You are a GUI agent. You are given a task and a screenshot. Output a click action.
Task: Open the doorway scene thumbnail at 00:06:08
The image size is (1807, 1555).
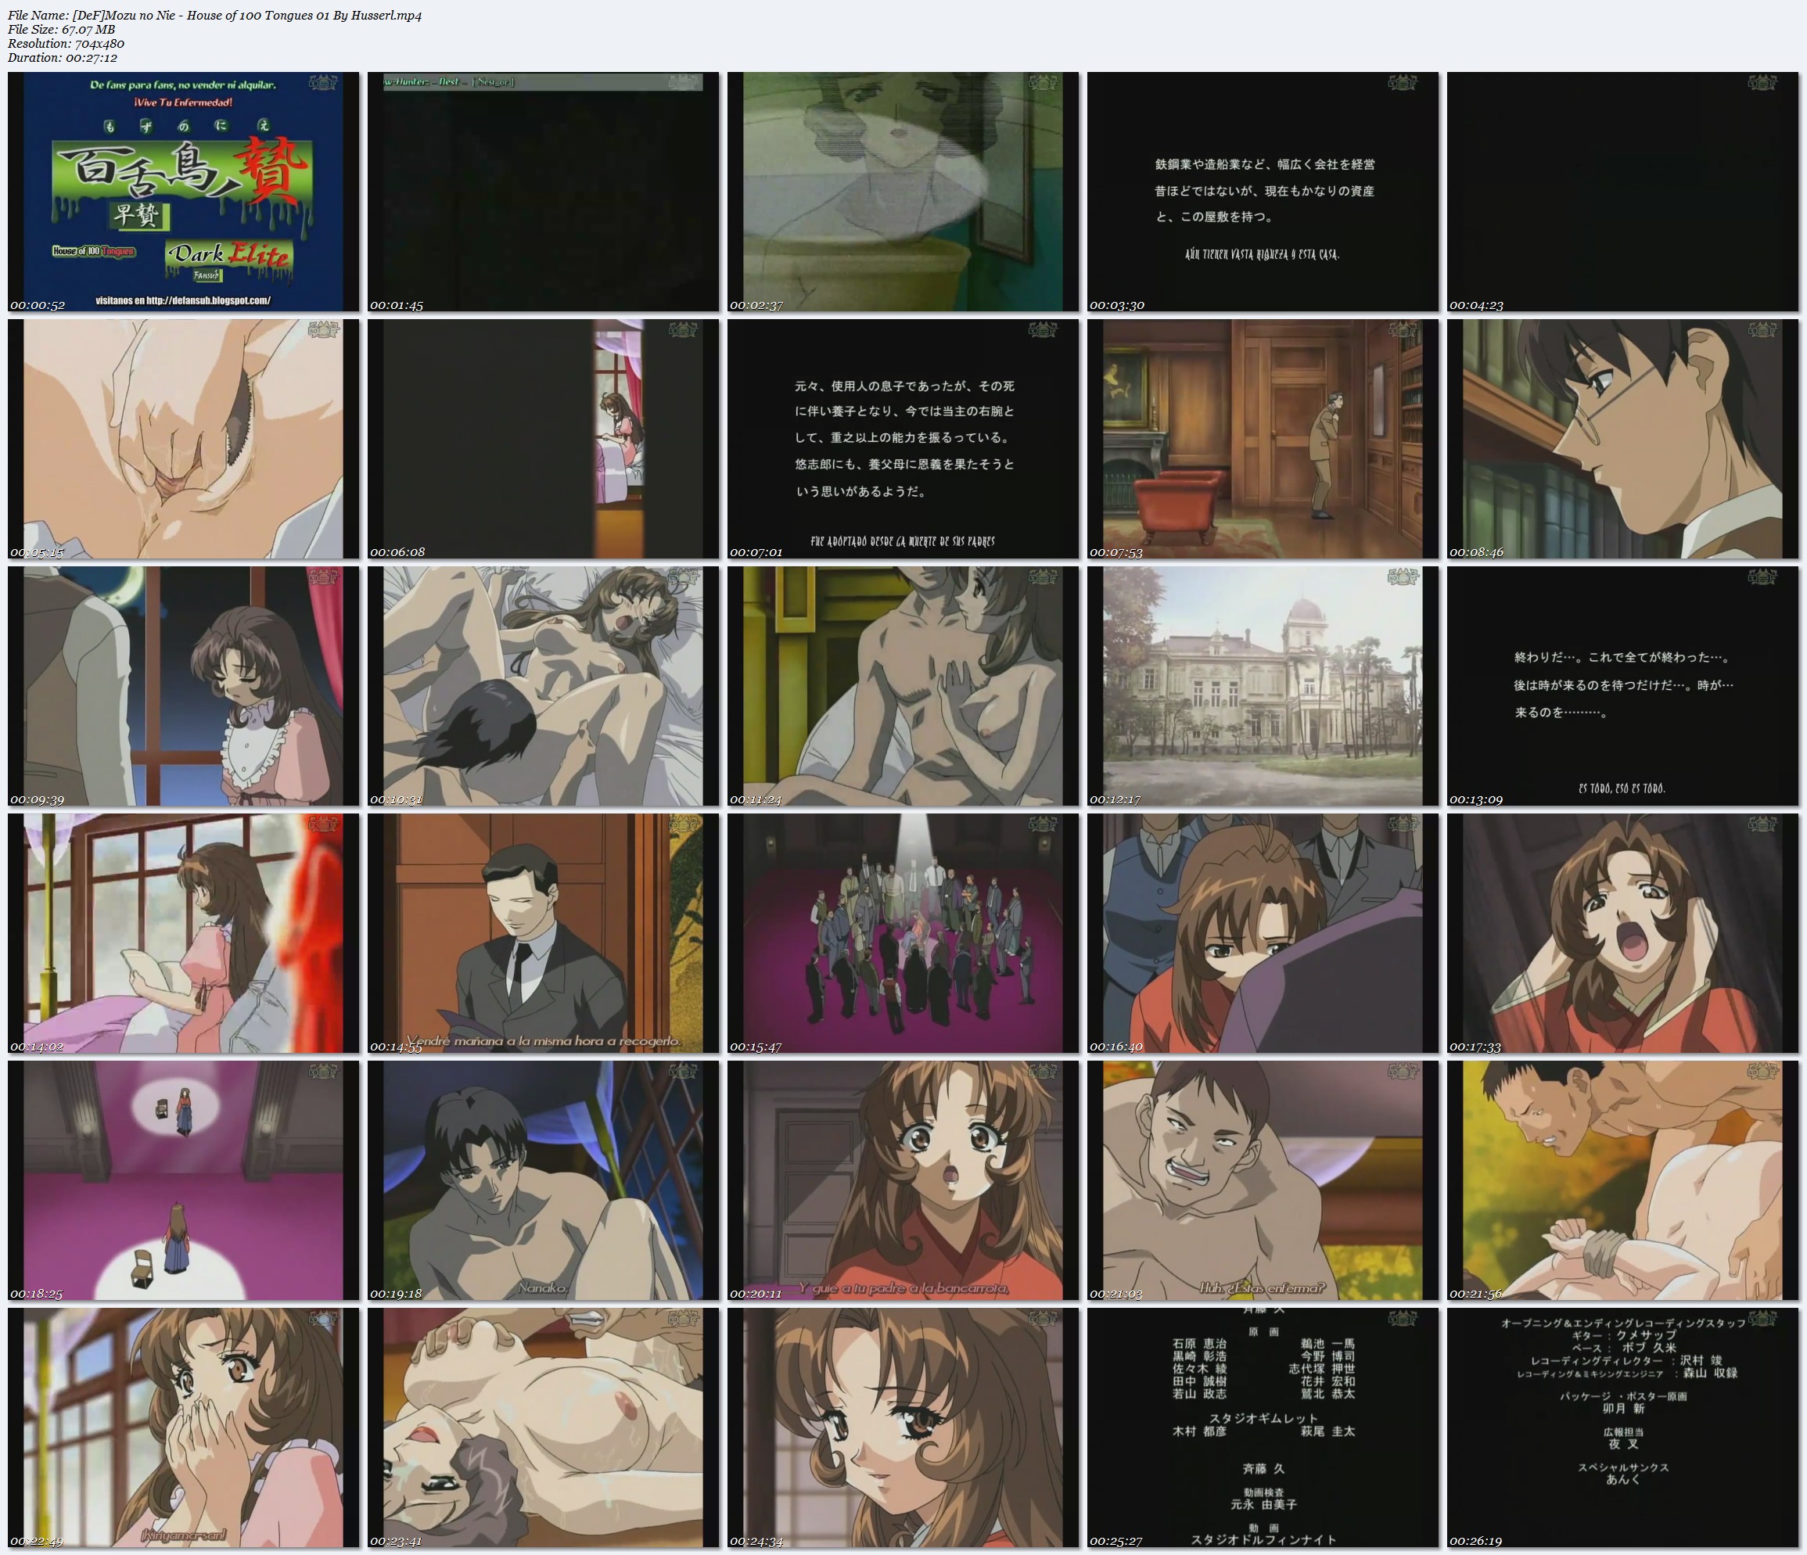tap(544, 439)
